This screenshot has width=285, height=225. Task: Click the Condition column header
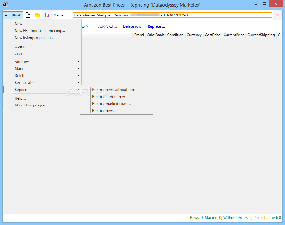click(x=175, y=35)
